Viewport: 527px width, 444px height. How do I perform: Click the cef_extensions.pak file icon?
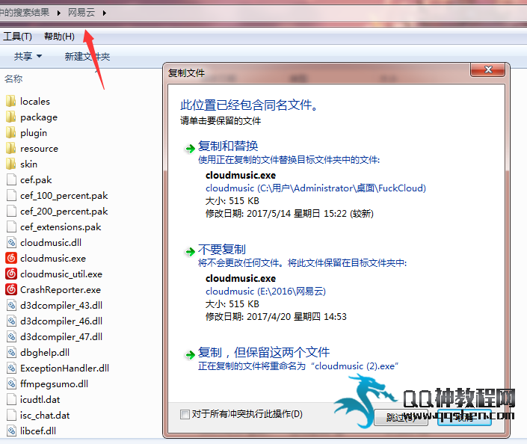click(x=11, y=227)
